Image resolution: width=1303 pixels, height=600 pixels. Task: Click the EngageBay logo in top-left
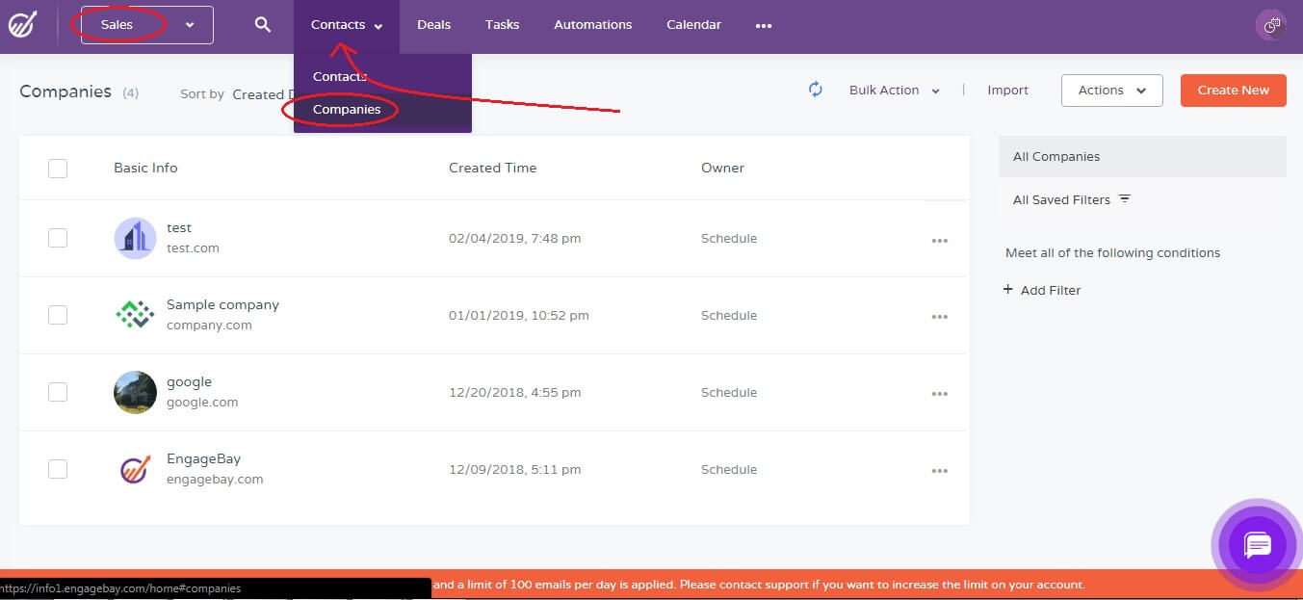[x=22, y=25]
